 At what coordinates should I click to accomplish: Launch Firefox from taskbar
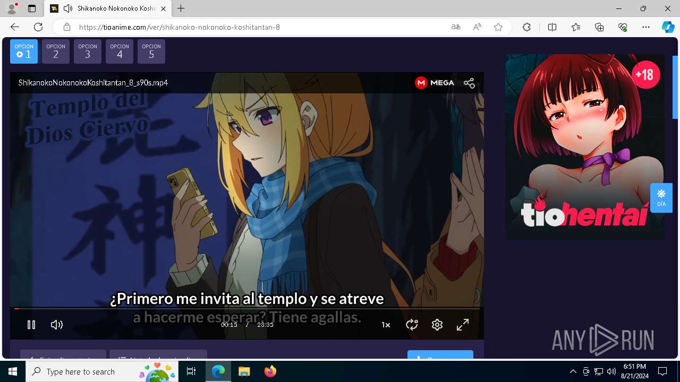[x=270, y=371]
